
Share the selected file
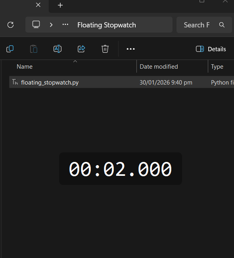[81, 49]
